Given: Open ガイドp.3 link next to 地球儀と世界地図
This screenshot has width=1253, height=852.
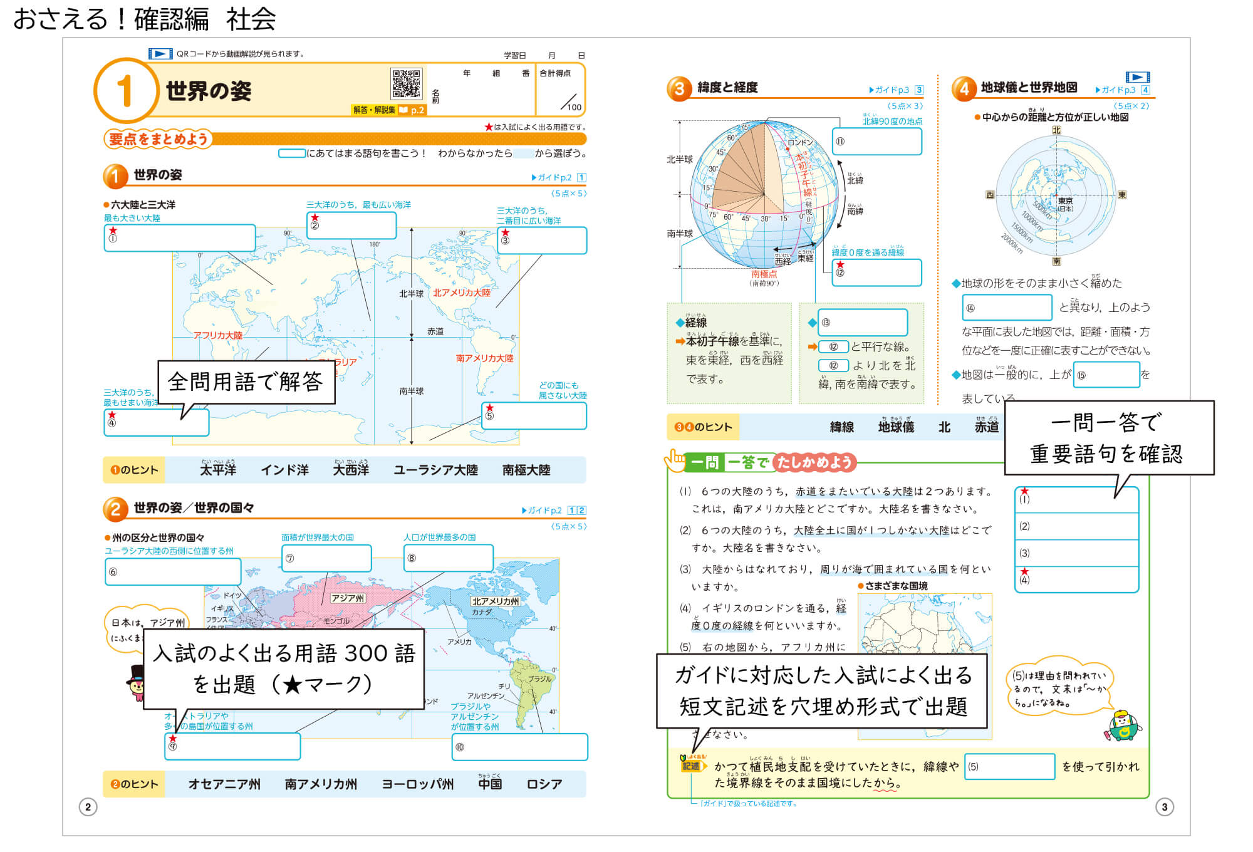Looking at the screenshot, I should coord(1123,90).
